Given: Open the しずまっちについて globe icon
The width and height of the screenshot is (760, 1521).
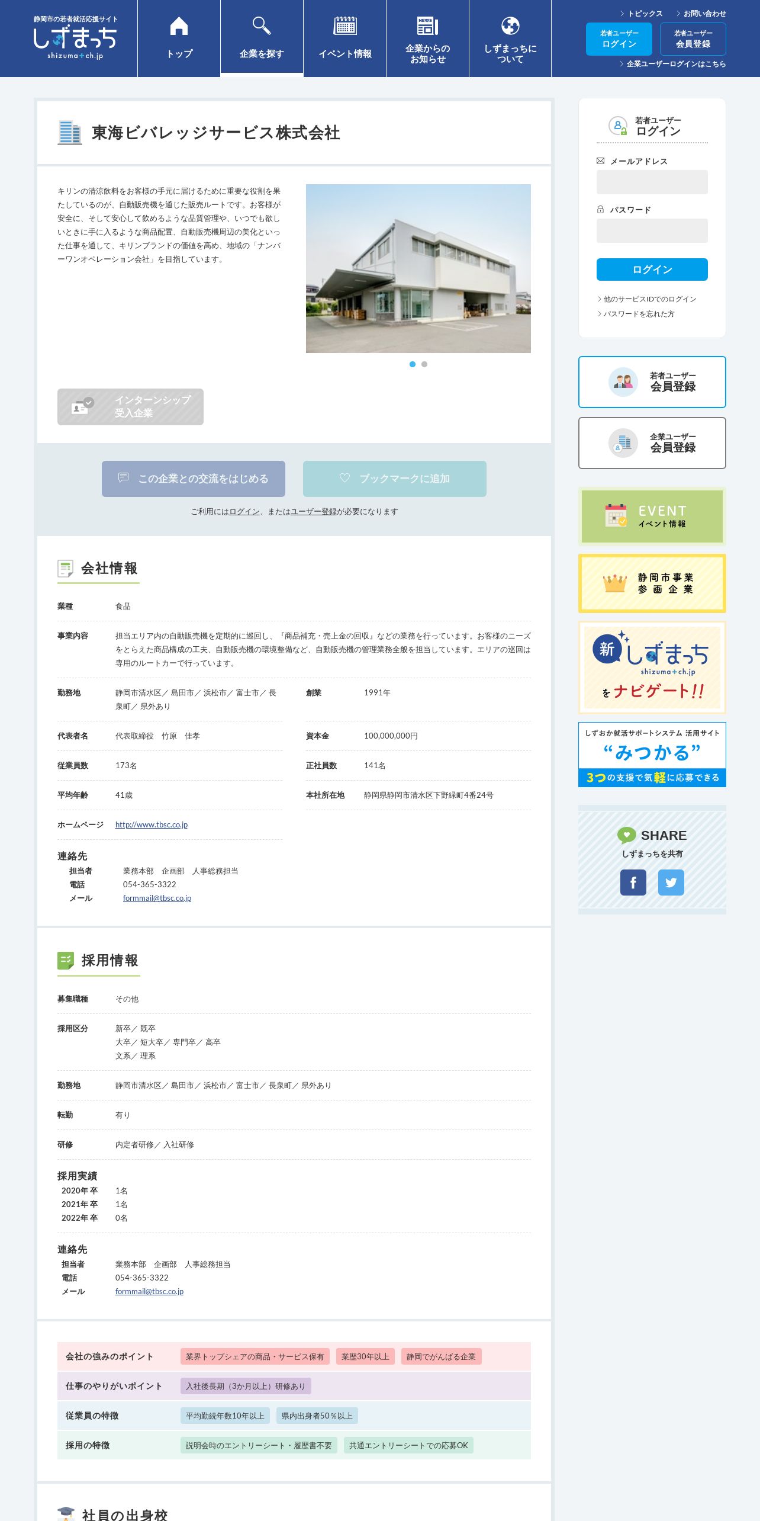Looking at the screenshot, I should click(510, 26).
